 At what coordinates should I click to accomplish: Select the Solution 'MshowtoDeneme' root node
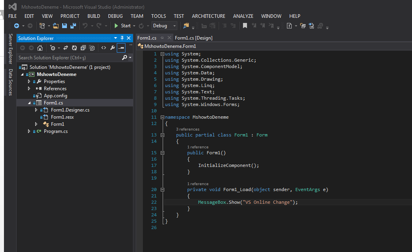coord(70,67)
